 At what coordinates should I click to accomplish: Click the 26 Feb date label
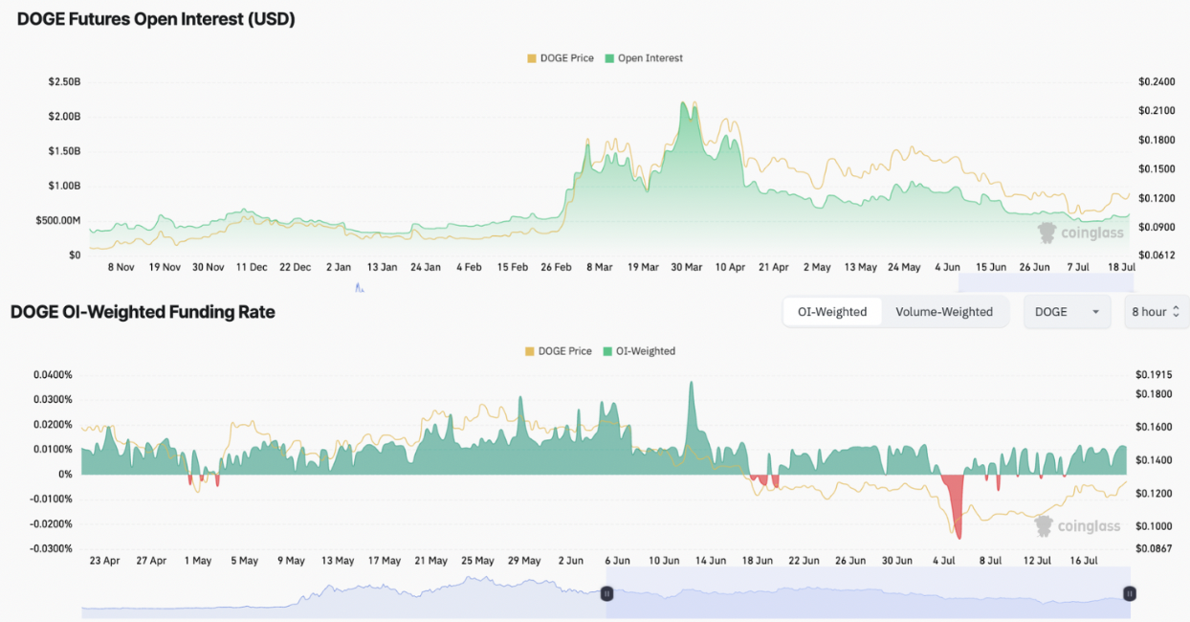click(x=556, y=267)
